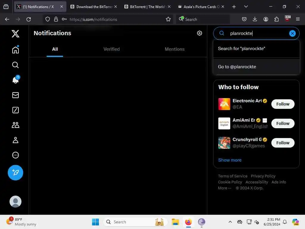Click Firefox icon in taskbar

pyautogui.click(x=188, y=222)
